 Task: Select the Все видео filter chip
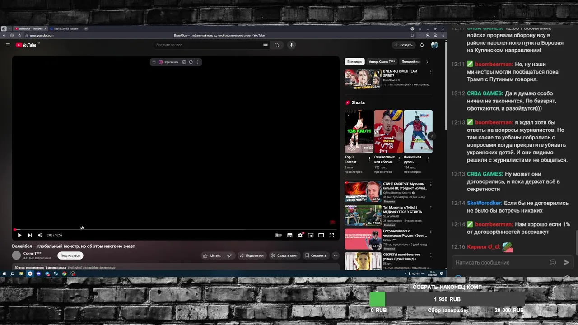click(x=354, y=62)
